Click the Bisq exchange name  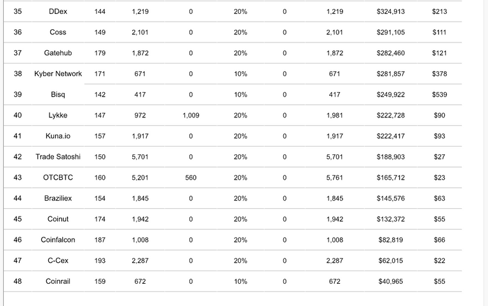[x=58, y=95]
